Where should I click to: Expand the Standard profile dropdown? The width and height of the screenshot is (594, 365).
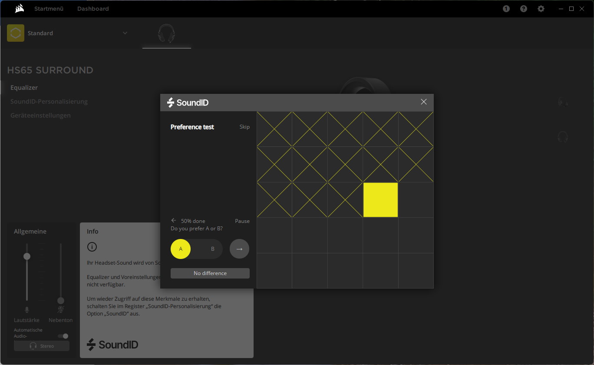[x=125, y=33]
